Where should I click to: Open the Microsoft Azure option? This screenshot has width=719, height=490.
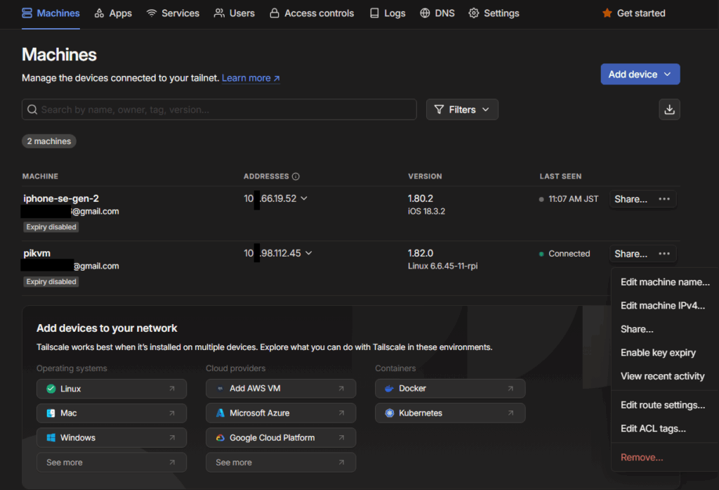point(281,413)
